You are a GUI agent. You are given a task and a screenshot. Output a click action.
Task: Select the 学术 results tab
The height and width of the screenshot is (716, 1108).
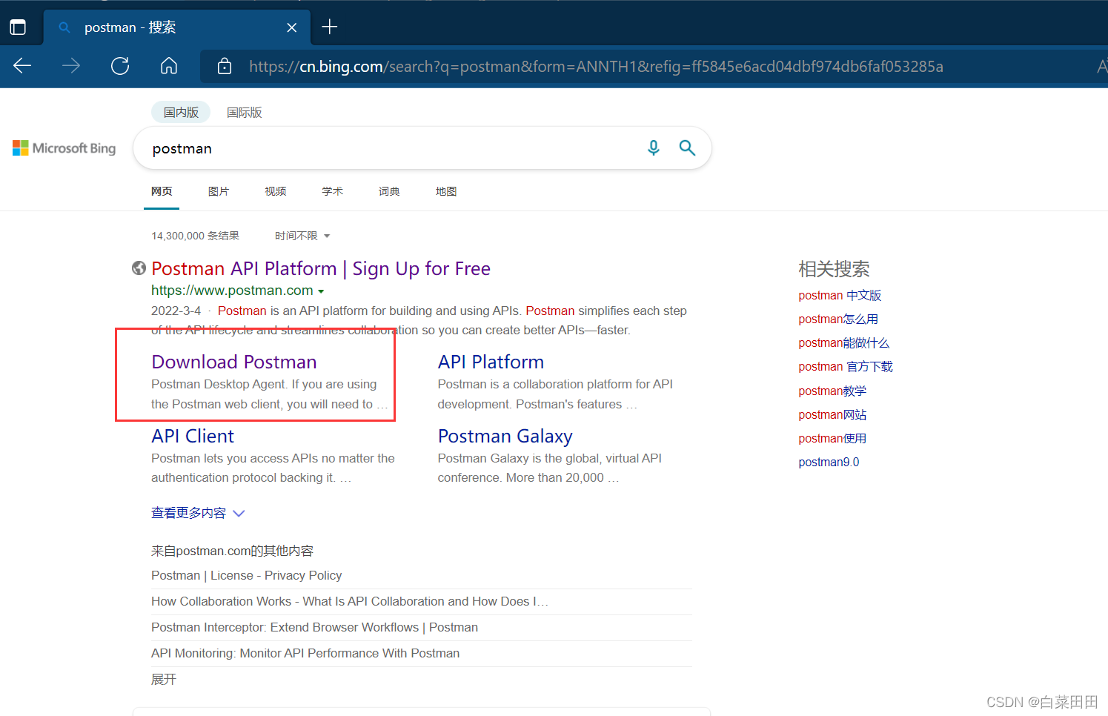click(333, 191)
